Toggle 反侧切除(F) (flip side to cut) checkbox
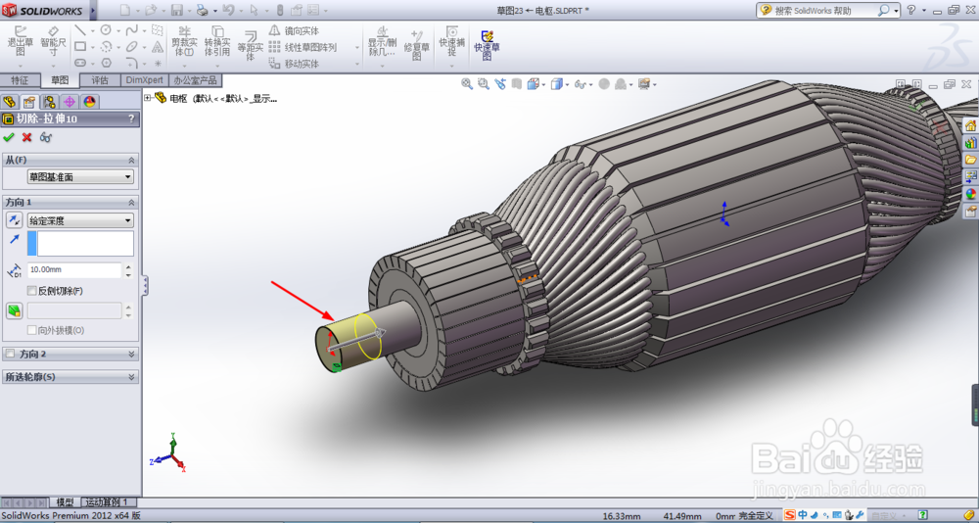This screenshot has width=979, height=523. pos(32,291)
